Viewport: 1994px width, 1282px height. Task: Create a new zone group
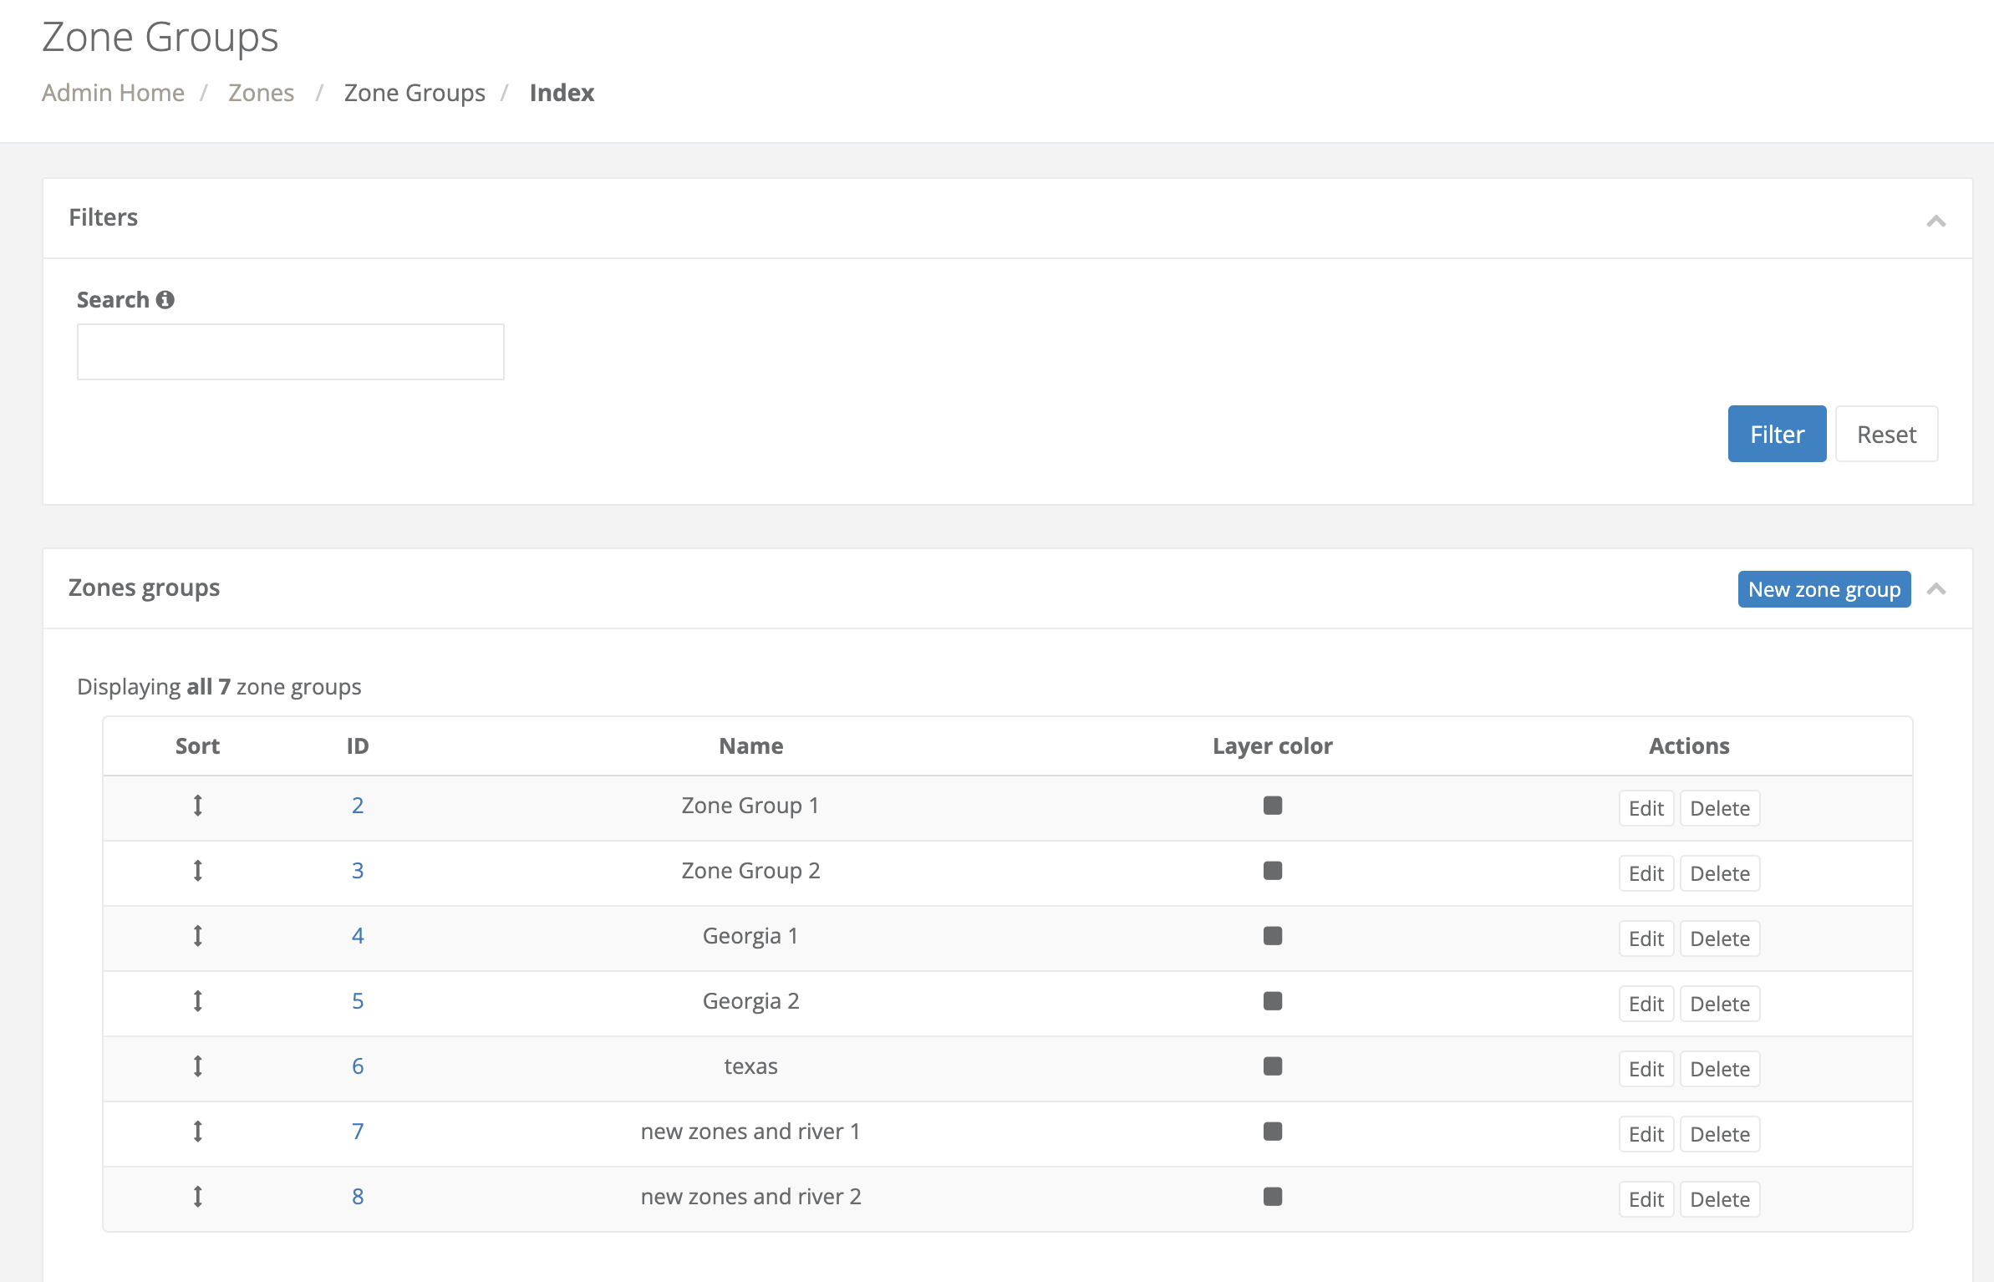[1824, 588]
